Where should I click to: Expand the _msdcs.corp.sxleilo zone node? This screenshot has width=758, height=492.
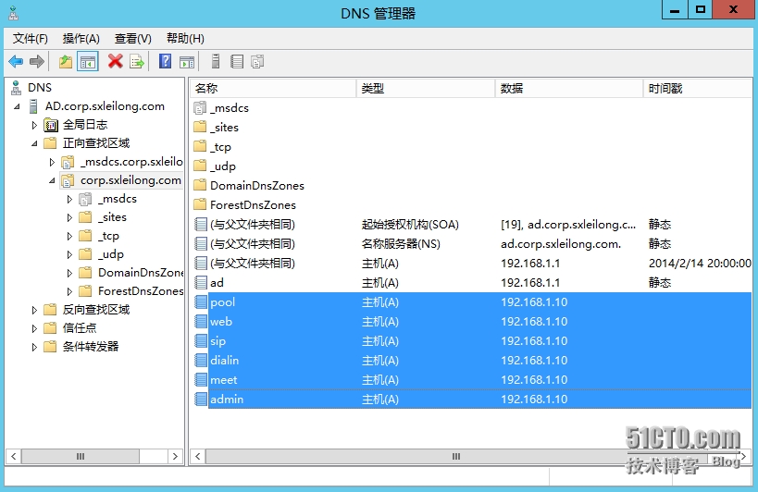(52, 162)
